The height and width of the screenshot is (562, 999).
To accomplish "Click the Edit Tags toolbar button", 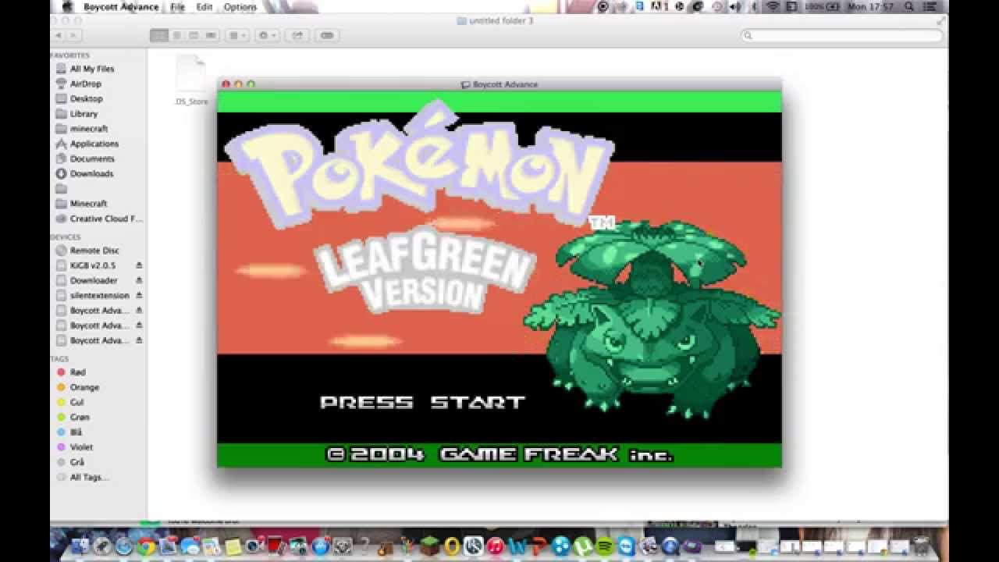I will pos(327,35).
